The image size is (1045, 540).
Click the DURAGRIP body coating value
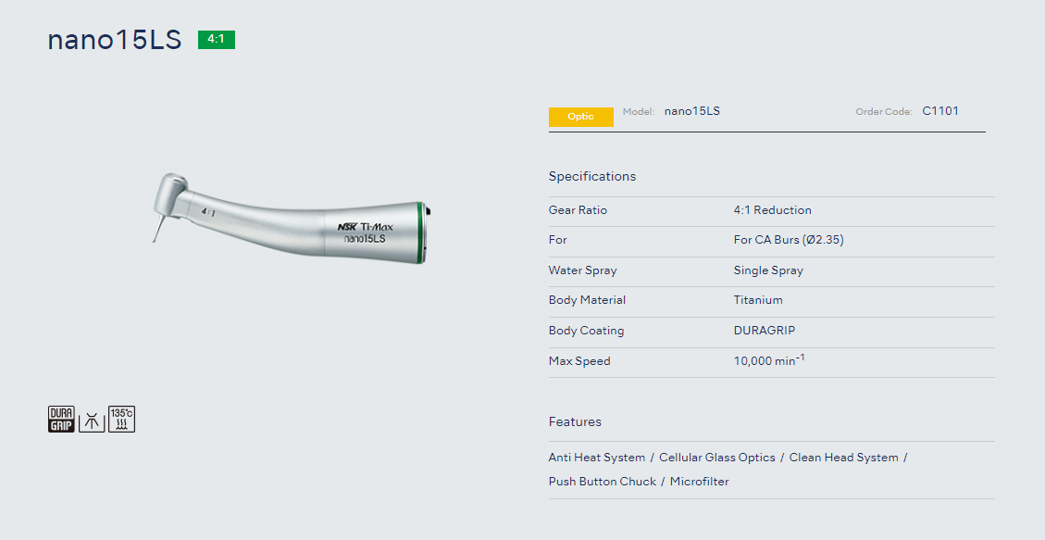pyautogui.click(x=765, y=331)
